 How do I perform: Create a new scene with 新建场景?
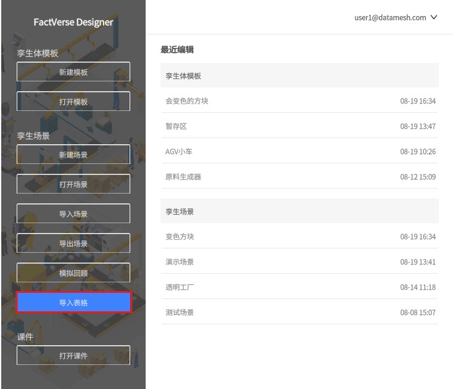[x=73, y=155]
